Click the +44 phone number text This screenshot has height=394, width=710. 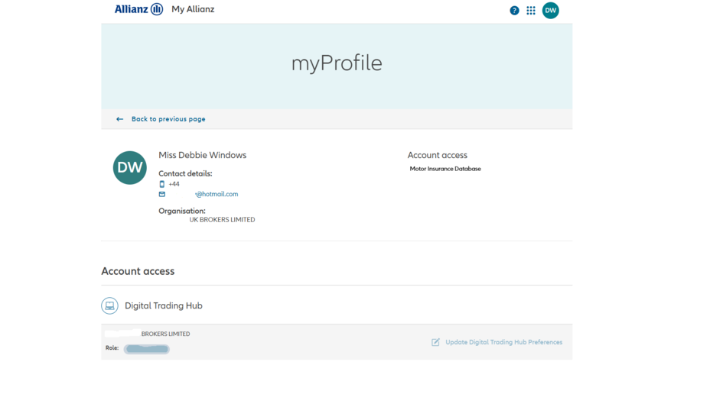[174, 184]
